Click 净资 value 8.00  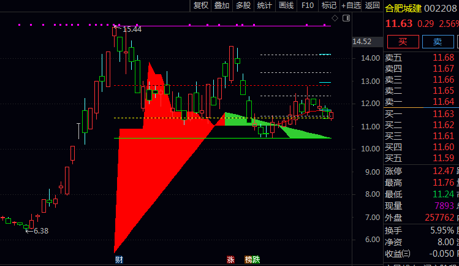pos(446,242)
